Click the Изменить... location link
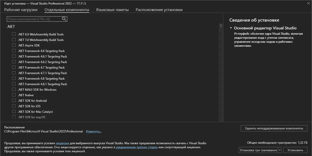This screenshot has width=312, height=156. pos(94,131)
